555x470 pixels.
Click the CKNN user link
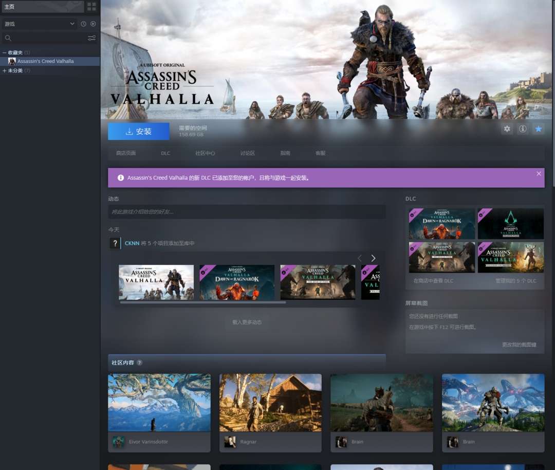point(132,243)
